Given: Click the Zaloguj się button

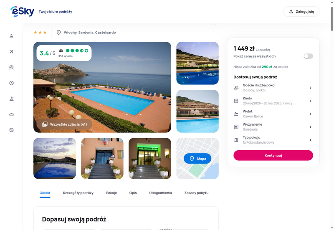Looking at the screenshot, I should tap(301, 12).
